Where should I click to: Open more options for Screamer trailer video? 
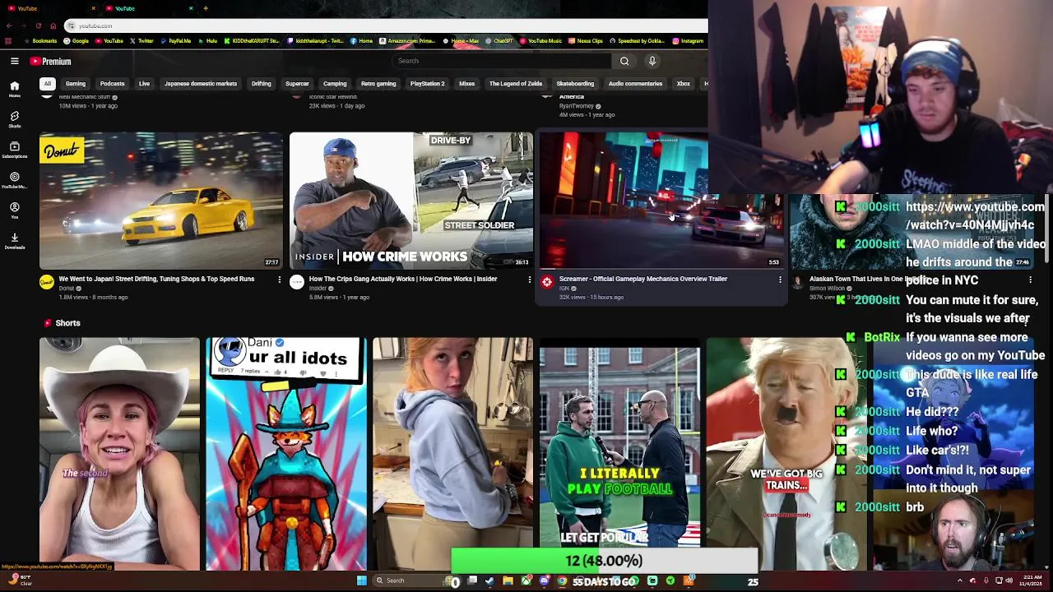pos(779,280)
